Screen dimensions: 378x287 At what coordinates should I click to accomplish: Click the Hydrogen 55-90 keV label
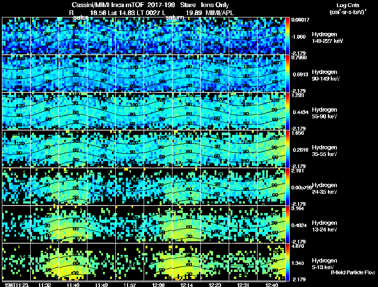[x=325, y=113]
